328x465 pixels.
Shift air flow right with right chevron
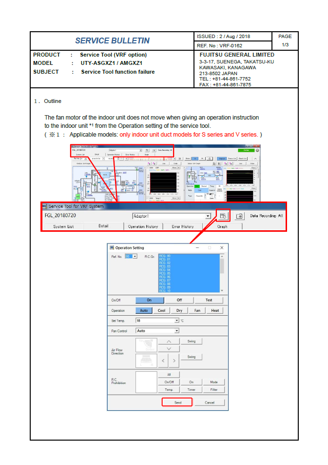[174, 361]
